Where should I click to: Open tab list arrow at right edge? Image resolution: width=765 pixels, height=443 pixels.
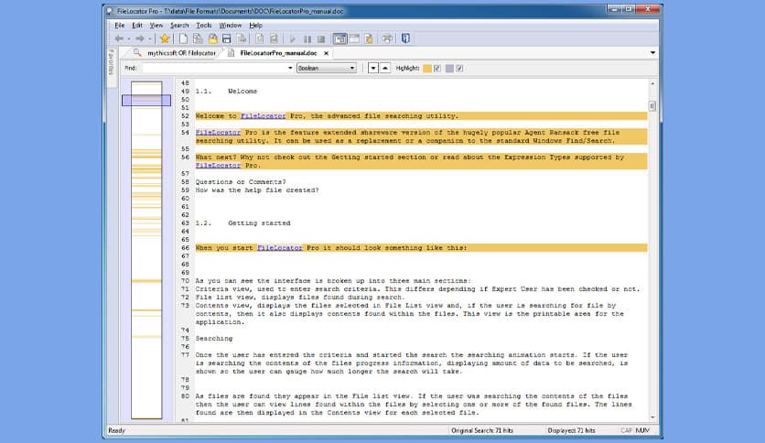point(652,53)
